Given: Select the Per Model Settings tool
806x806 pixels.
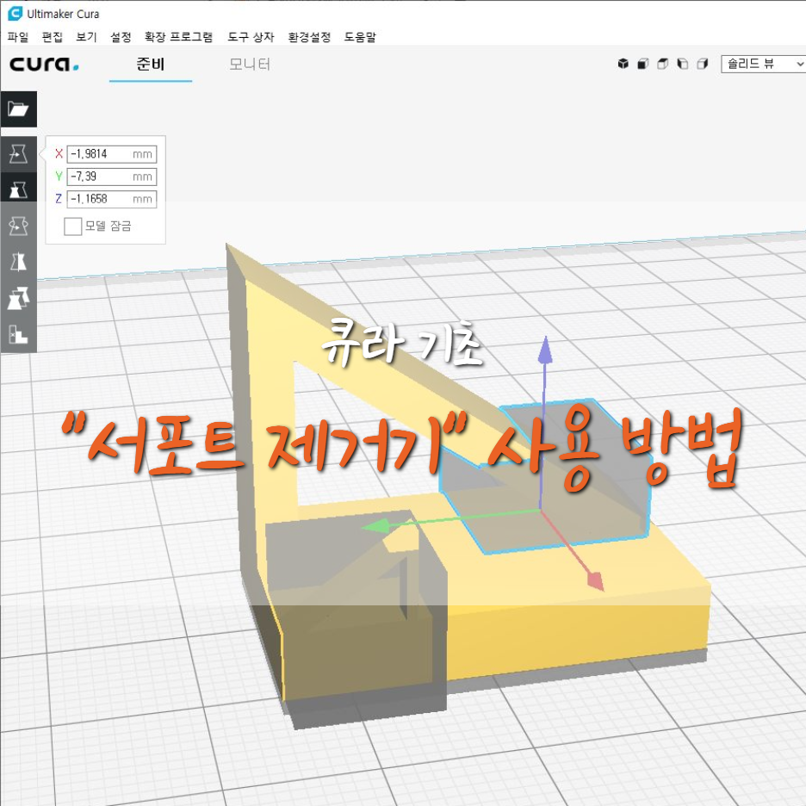Looking at the screenshot, I should (18, 298).
